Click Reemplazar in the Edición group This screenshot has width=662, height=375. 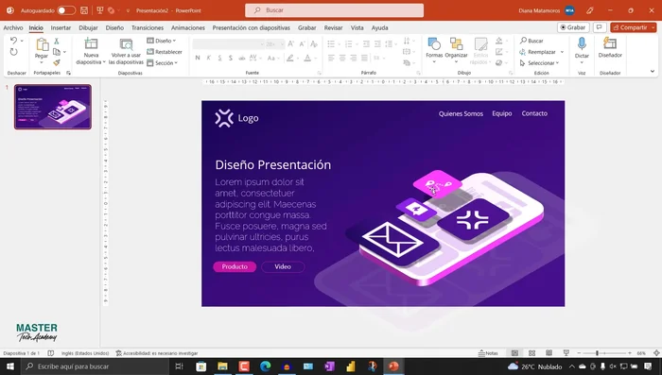click(537, 52)
